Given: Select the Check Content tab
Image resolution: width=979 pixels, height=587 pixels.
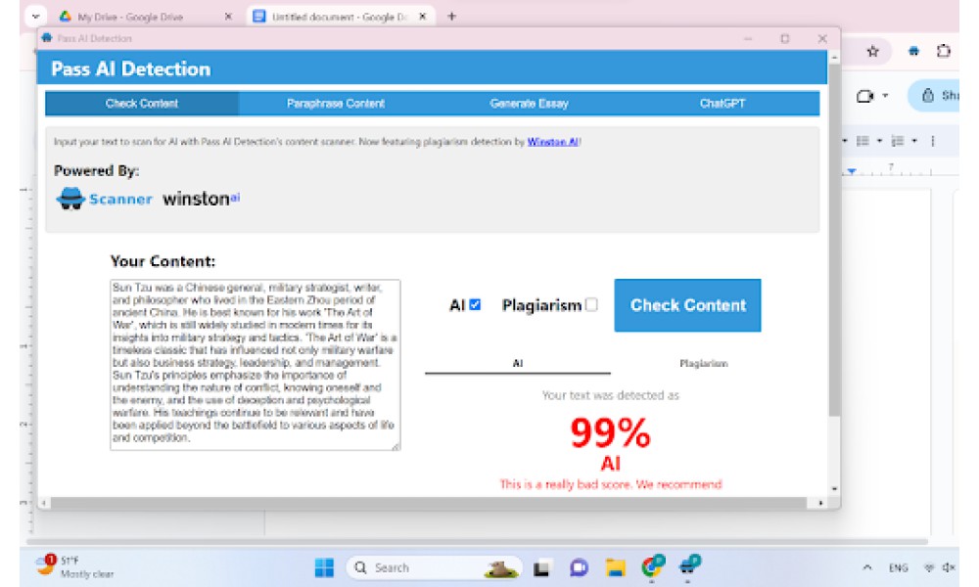Looking at the screenshot, I should point(142,104).
